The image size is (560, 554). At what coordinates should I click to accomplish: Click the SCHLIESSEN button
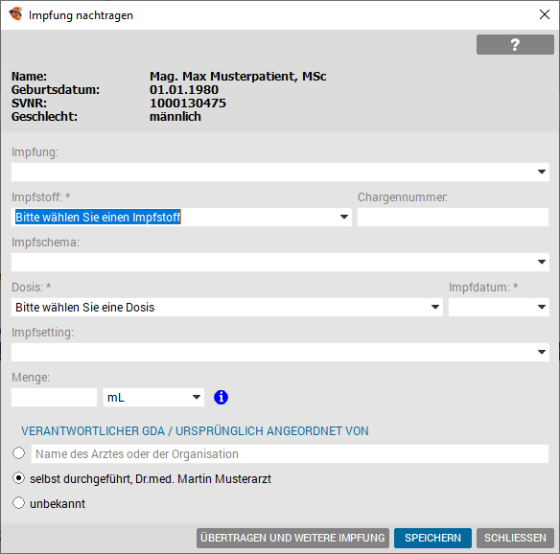(515, 538)
